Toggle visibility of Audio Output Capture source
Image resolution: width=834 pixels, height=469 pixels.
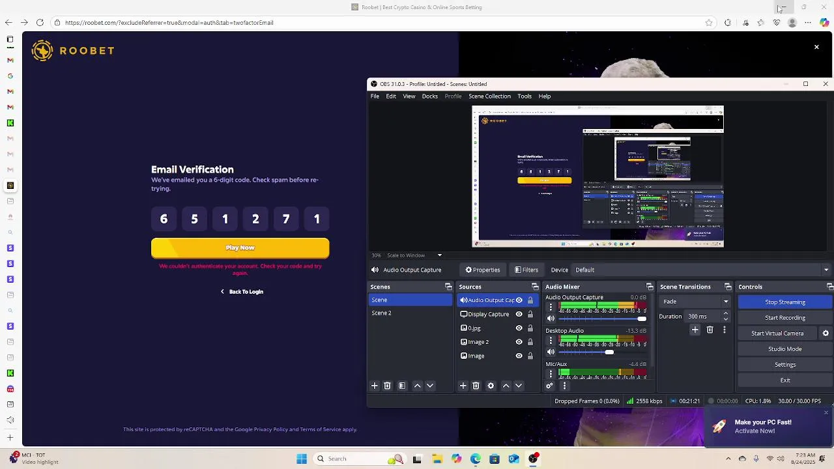click(x=519, y=300)
